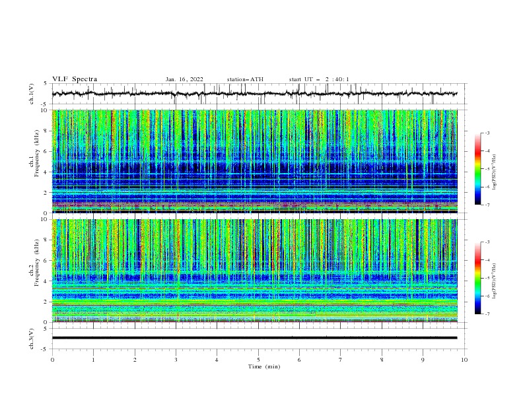Screen dimensions: 523x404
Task: Click the "8" kHz tick on the ch.1 spectrogram axis
Action: coord(46,131)
